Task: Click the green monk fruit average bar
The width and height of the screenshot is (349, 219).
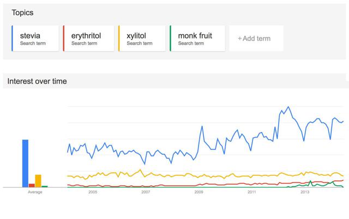Action: (x=45, y=186)
